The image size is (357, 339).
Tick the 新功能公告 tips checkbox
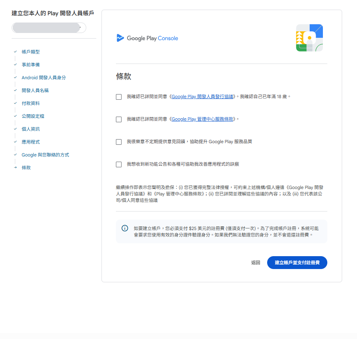(x=119, y=164)
